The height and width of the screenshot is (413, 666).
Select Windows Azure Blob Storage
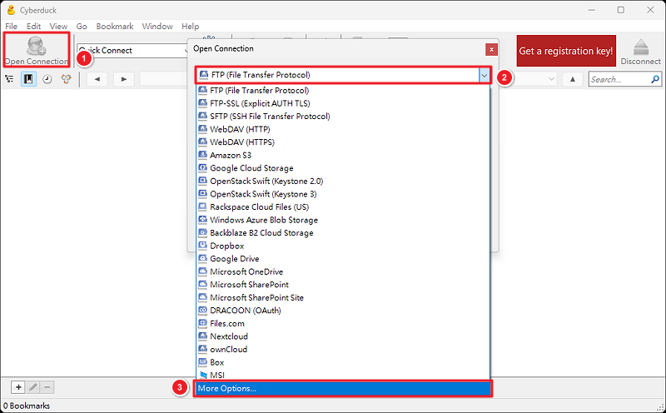pos(343,220)
